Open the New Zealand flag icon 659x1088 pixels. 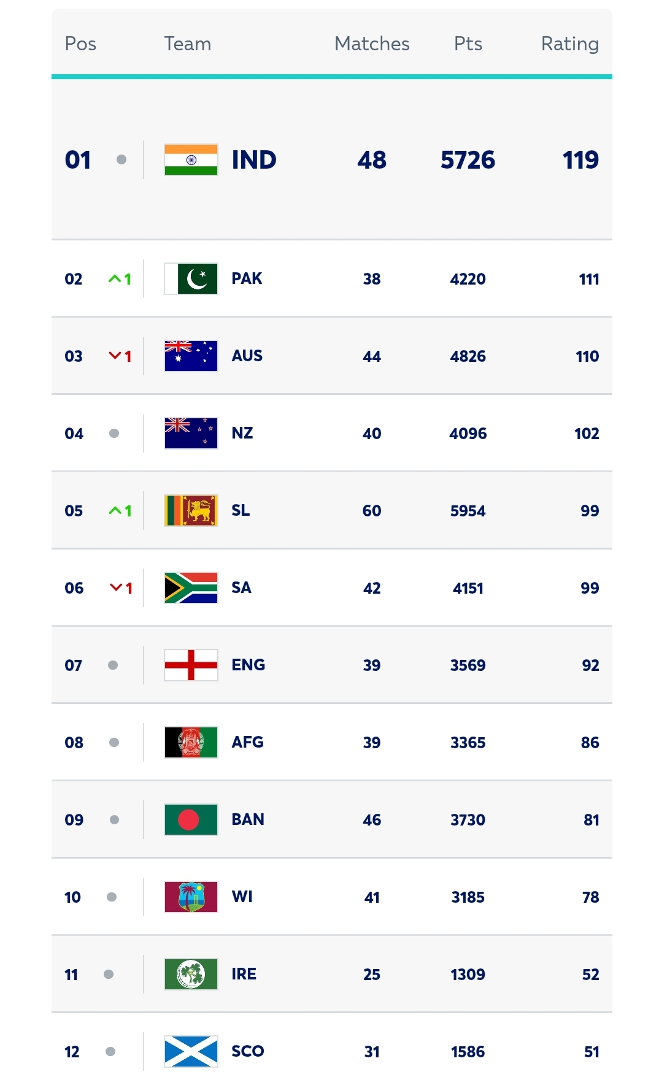(191, 434)
